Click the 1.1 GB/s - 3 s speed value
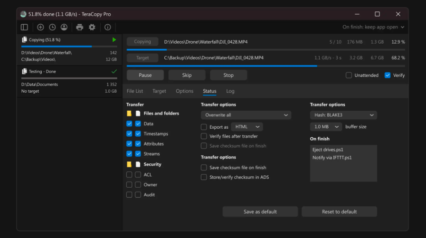 pyautogui.click(x=328, y=57)
